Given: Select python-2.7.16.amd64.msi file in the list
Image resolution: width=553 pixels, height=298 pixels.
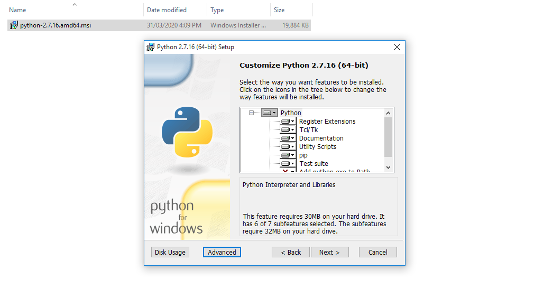Looking at the screenshot, I should pos(55,25).
